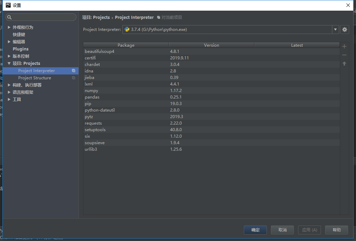Image resolution: width=356 pixels, height=241 pixels.
Task: Click the Package column header
Action: tap(126, 45)
